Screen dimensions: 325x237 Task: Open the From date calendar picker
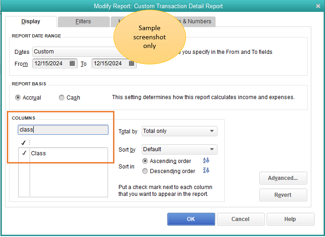pos(72,64)
